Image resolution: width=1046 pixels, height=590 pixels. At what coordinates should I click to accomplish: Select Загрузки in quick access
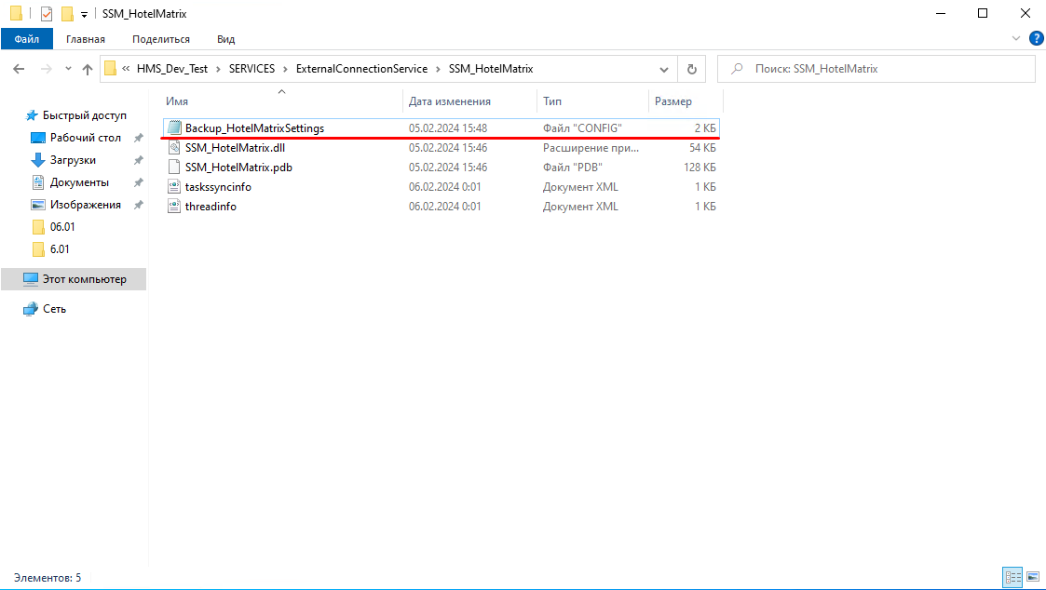point(73,160)
